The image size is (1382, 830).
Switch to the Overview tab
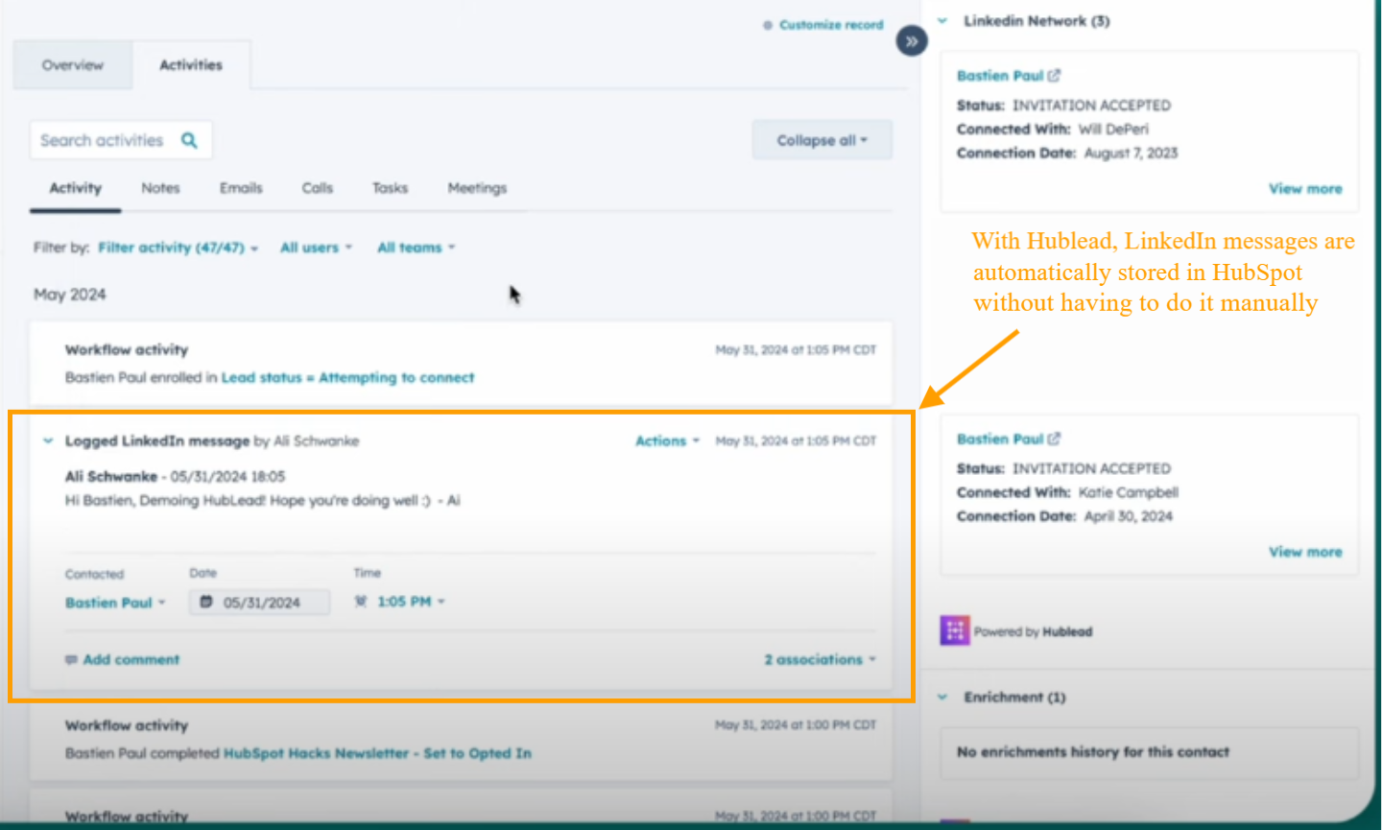point(73,65)
